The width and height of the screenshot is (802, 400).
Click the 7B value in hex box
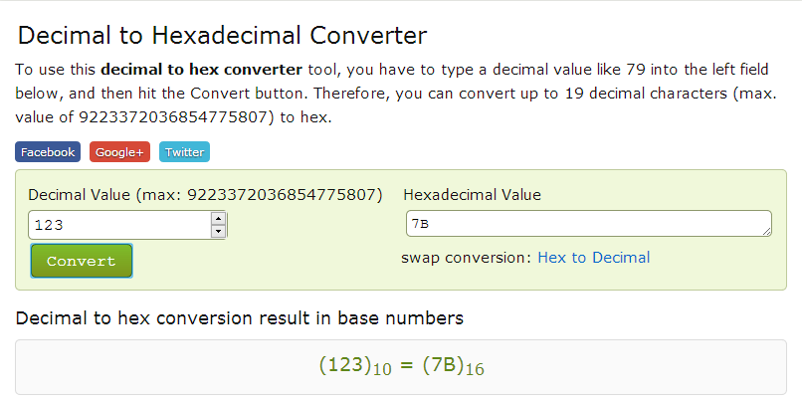pos(421,224)
